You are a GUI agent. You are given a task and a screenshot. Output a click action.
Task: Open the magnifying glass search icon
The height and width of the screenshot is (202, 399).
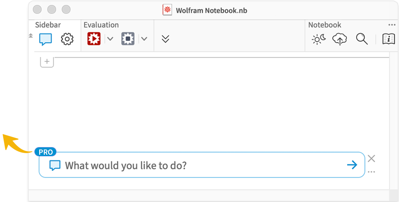pos(361,39)
